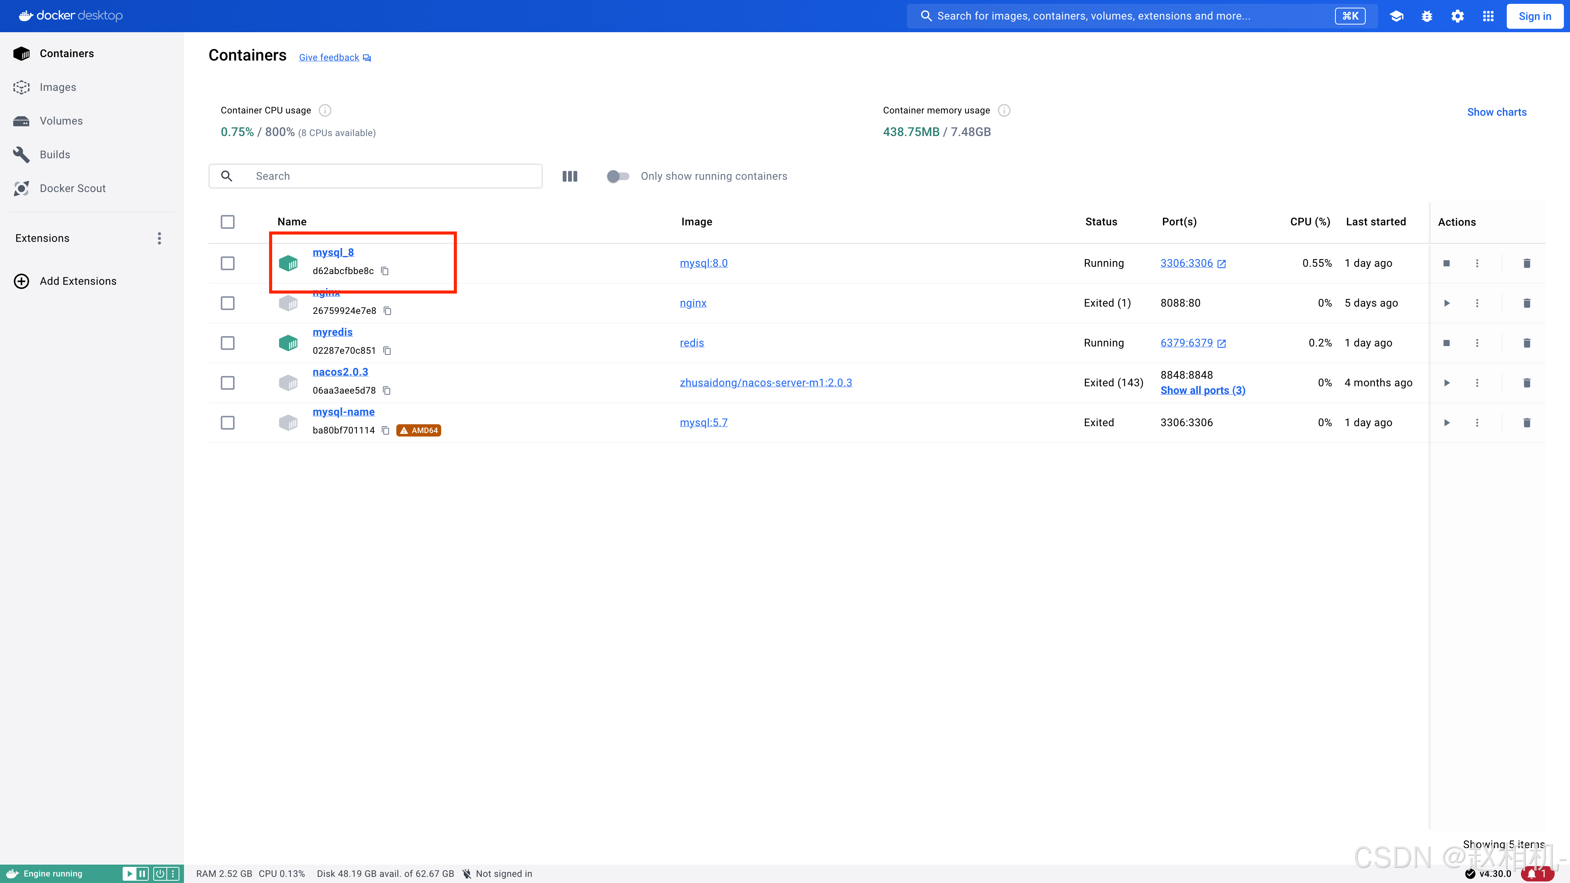Open Containers in the sidebar
This screenshot has height=883, width=1570.
66,54
